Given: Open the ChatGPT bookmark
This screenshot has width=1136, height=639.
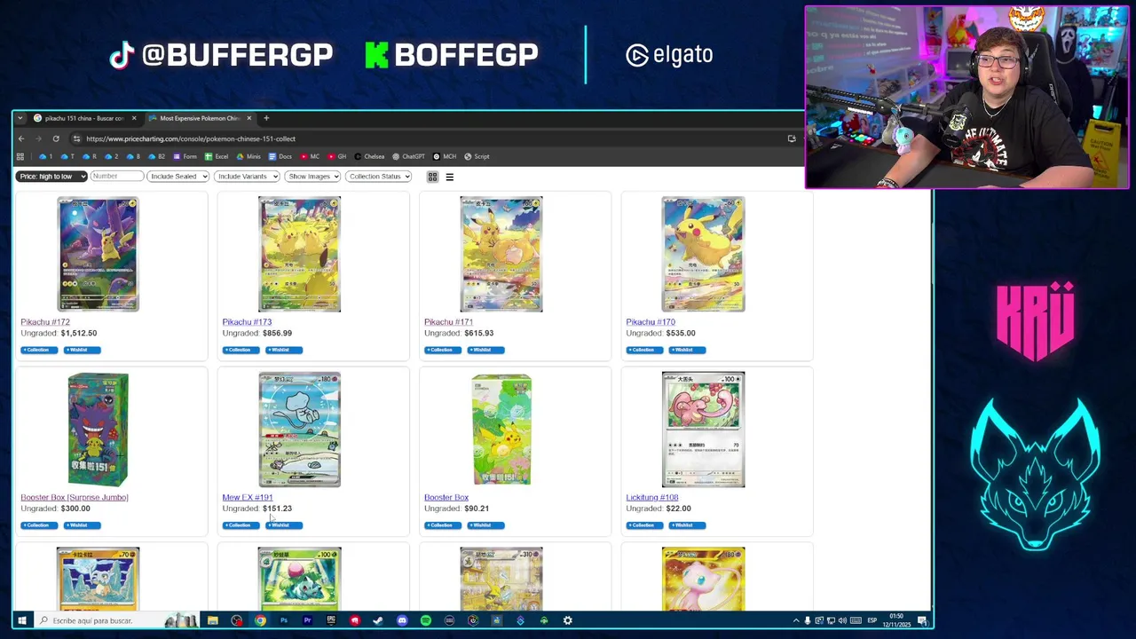Looking at the screenshot, I should coord(409,156).
